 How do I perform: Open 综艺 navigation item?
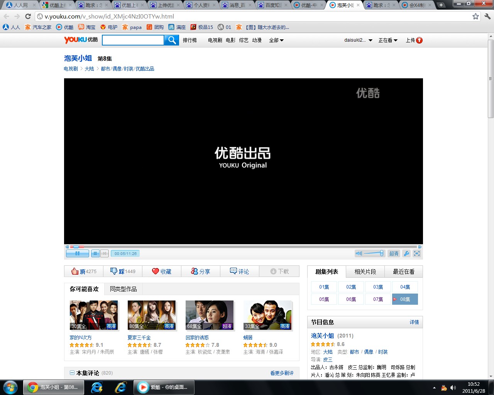[x=244, y=40]
